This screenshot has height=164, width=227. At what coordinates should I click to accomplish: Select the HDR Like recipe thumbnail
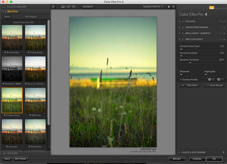point(35,100)
